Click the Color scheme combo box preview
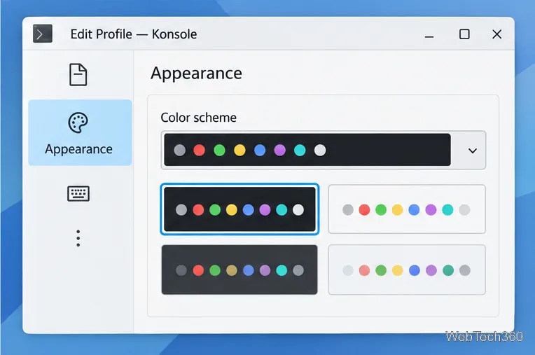The image size is (535, 355). point(307,150)
